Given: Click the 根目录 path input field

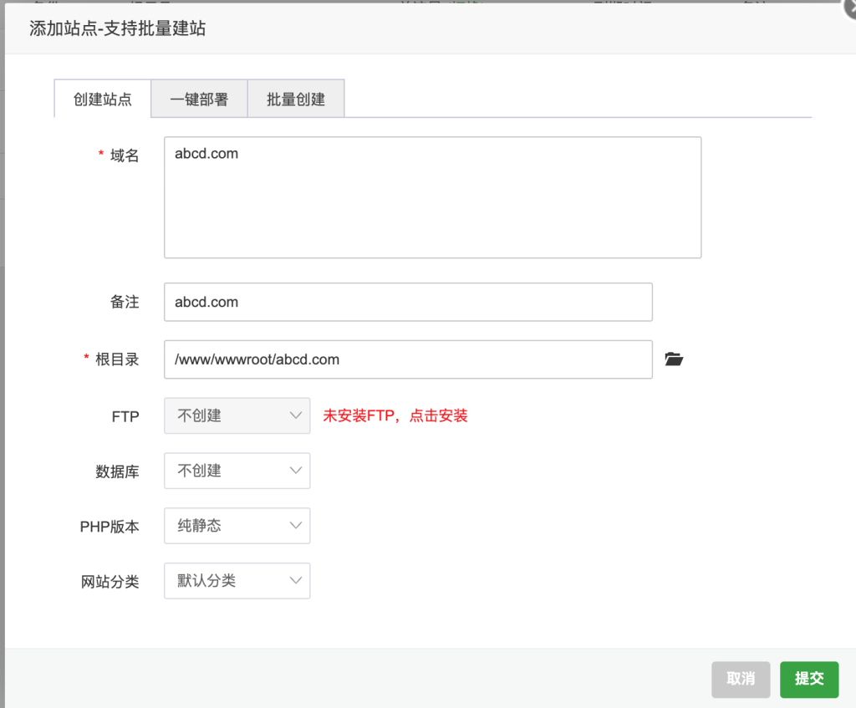Looking at the screenshot, I should [x=408, y=359].
